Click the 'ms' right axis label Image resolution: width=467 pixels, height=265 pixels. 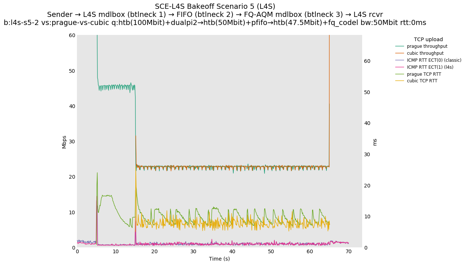(x=375, y=142)
